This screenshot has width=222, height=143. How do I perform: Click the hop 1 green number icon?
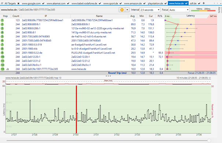pos(2,20)
